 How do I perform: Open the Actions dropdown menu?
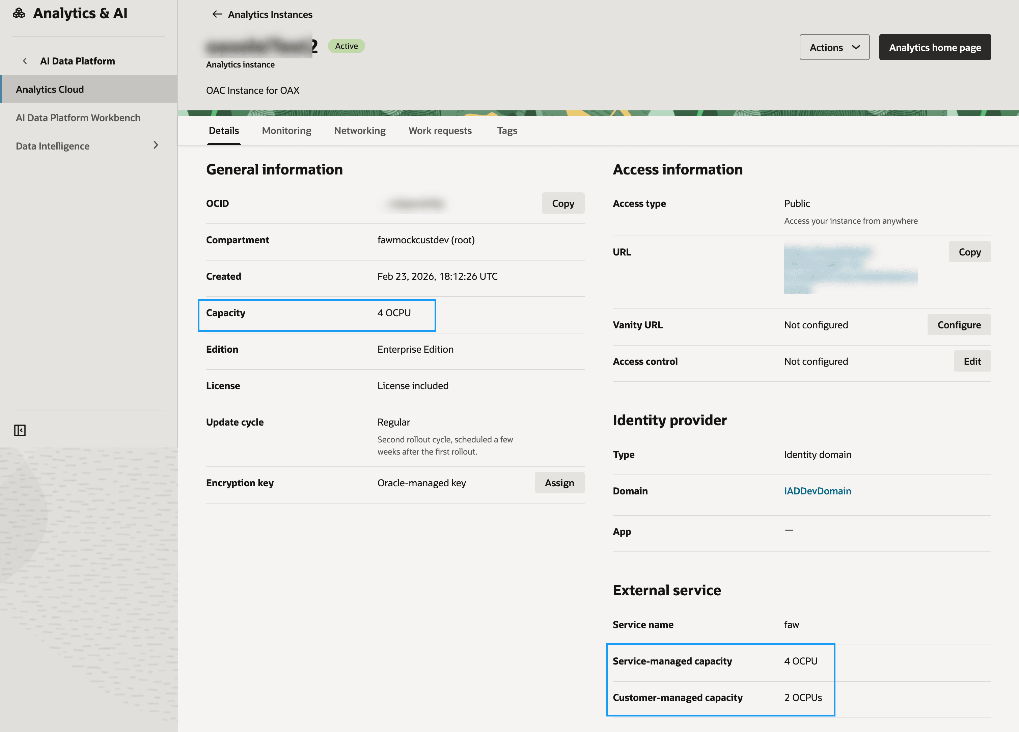(834, 47)
